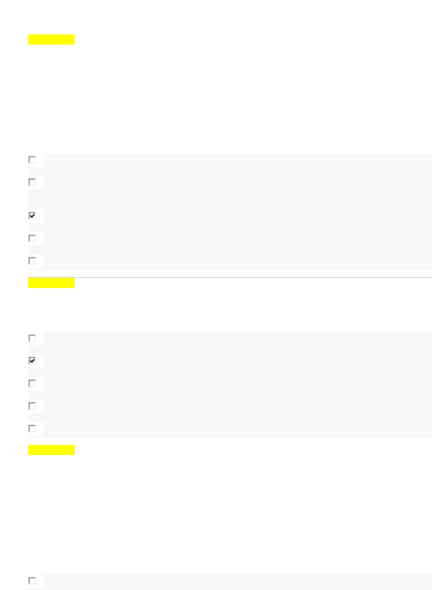
Task: Click the topmost yellow highlighted label
Action: click(51, 40)
